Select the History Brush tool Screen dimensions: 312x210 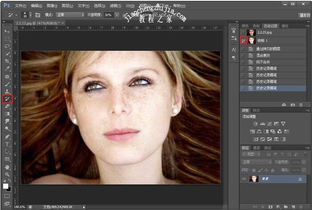pyautogui.click(x=7, y=99)
